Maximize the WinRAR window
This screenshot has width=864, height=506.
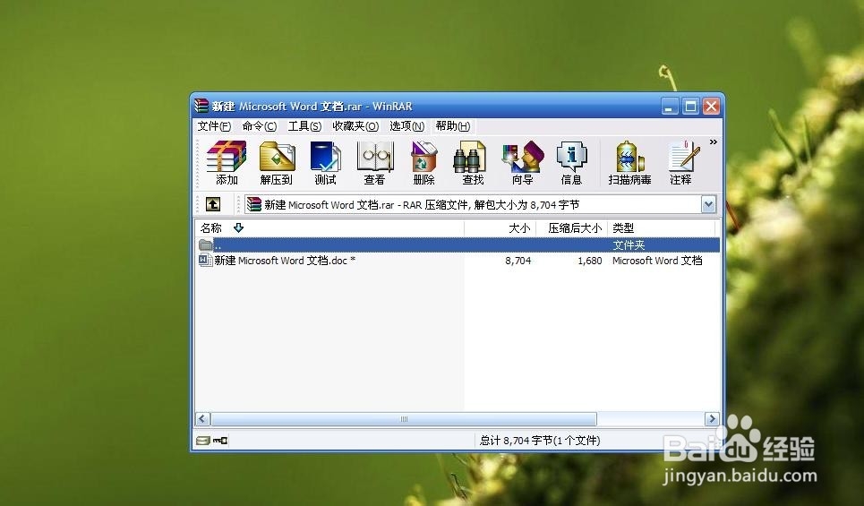pyautogui.click(x=690, y=106)
